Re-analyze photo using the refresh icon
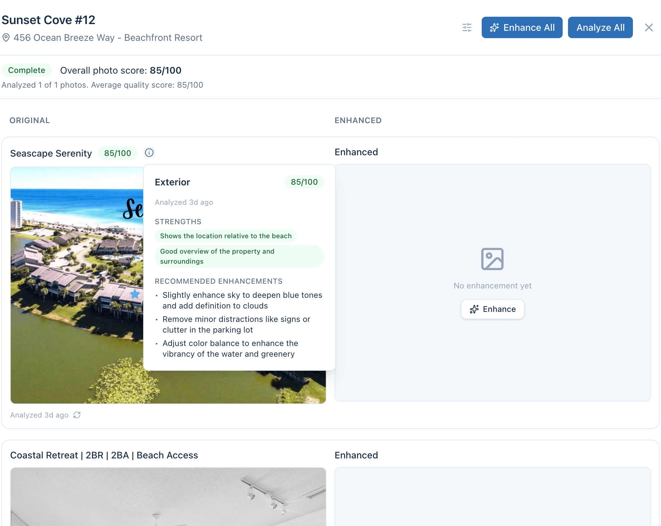Image resolution: width=661 pixels, height=526 pixels. pos(77,415)
